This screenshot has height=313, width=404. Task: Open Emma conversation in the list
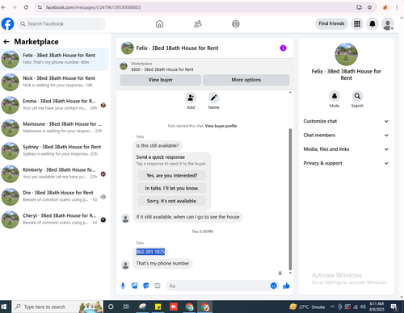click(54, 105)
